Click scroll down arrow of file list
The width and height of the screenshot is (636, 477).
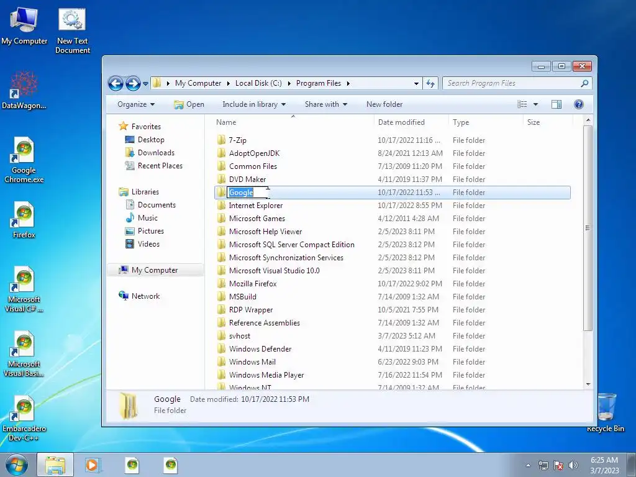click(x=588, y=384)
